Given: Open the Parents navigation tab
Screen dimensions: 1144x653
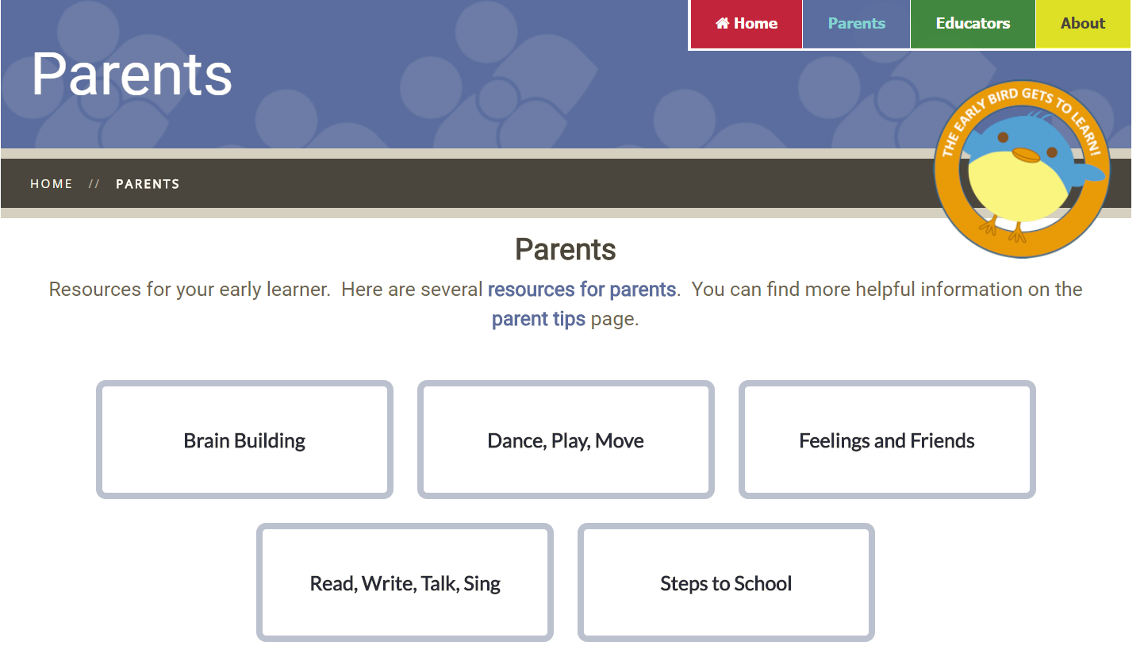Looking at the screenshot, I should pyautogui.click(x=856, y=24).
